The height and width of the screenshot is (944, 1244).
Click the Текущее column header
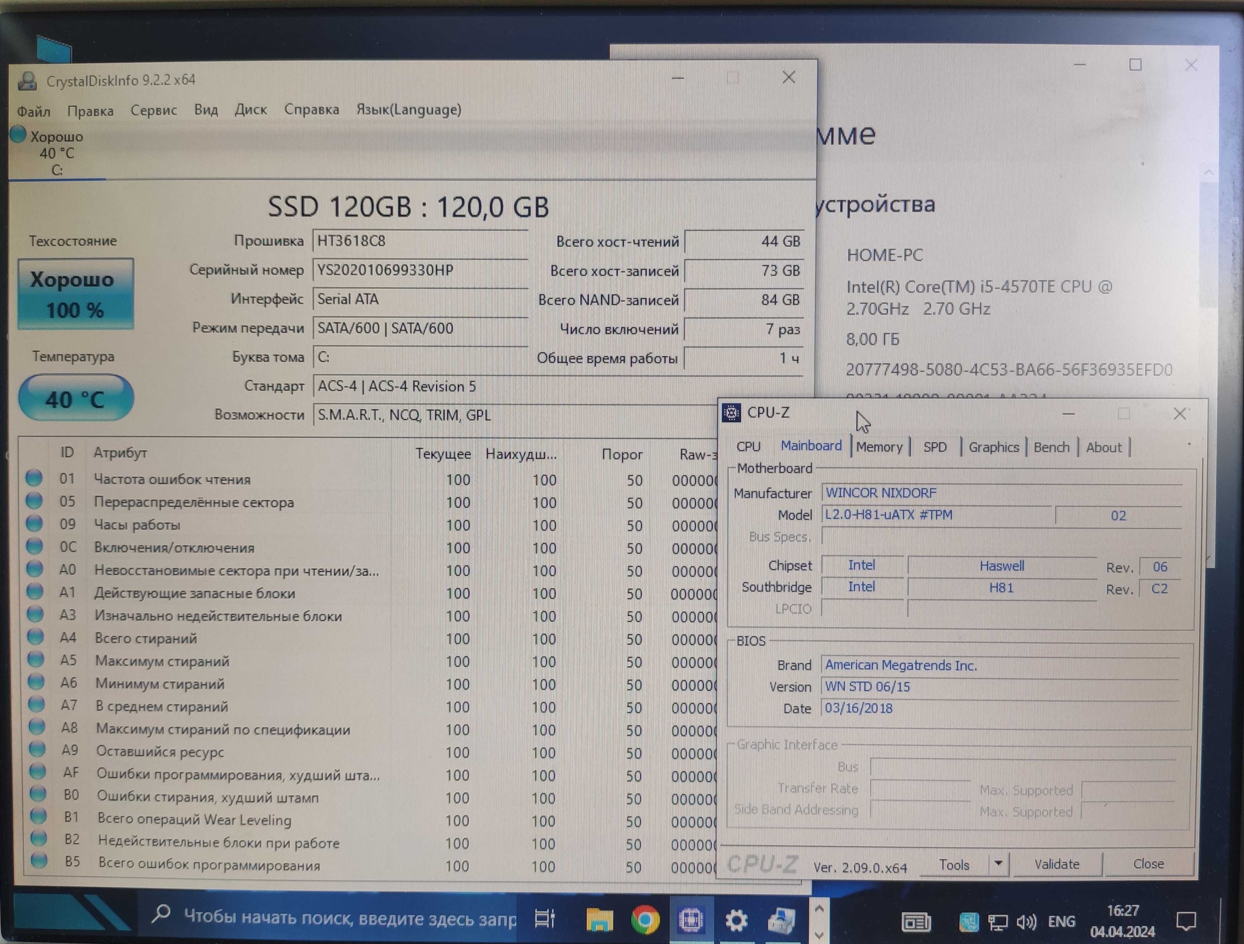(443, 454)
